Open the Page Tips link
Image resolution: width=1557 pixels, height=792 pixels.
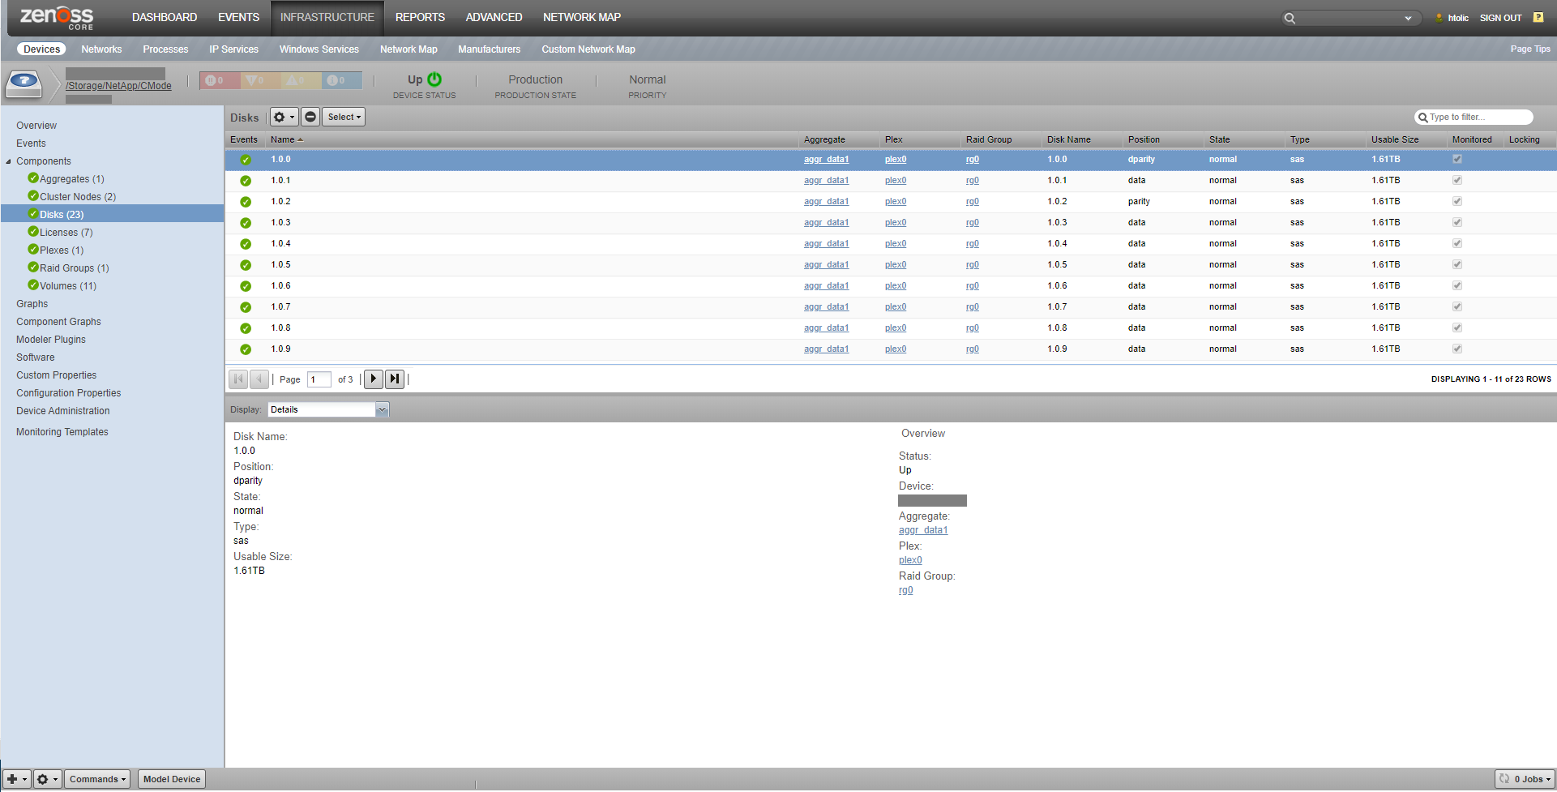(x=1530, y=49)
